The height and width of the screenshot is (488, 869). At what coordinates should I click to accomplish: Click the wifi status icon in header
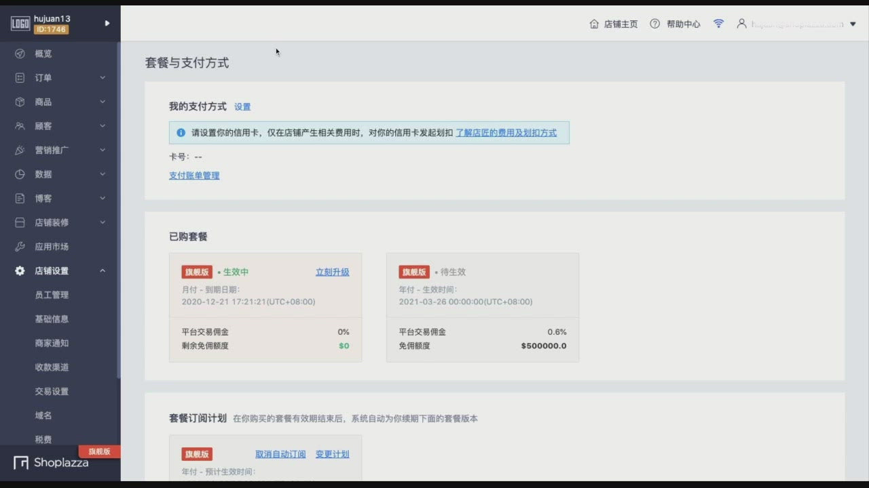tap(718, 24)
